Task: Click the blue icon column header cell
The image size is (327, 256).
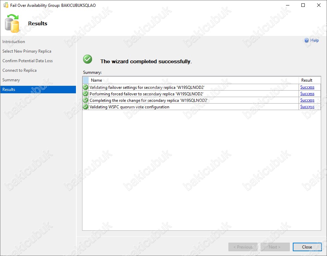Action: [x=86, y=80]
